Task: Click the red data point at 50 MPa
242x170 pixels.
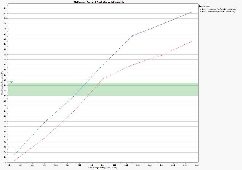Action: (x=15, y=160)
